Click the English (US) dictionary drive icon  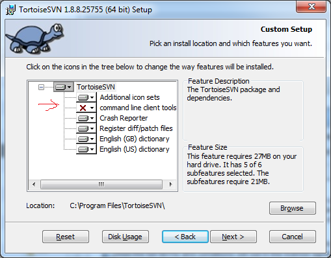(x=83, y=149)
